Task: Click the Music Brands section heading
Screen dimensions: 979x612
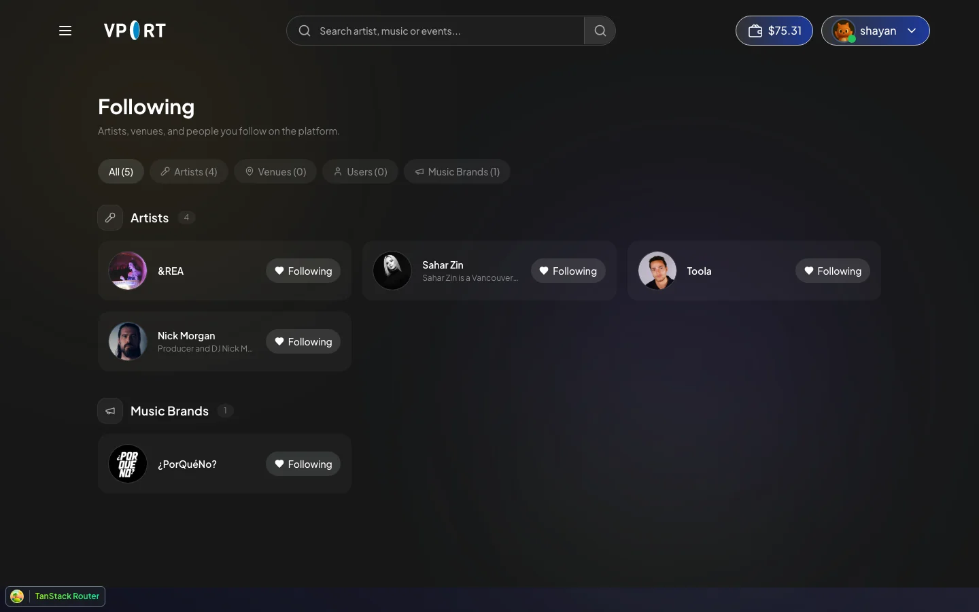Action: coord(169,411)
